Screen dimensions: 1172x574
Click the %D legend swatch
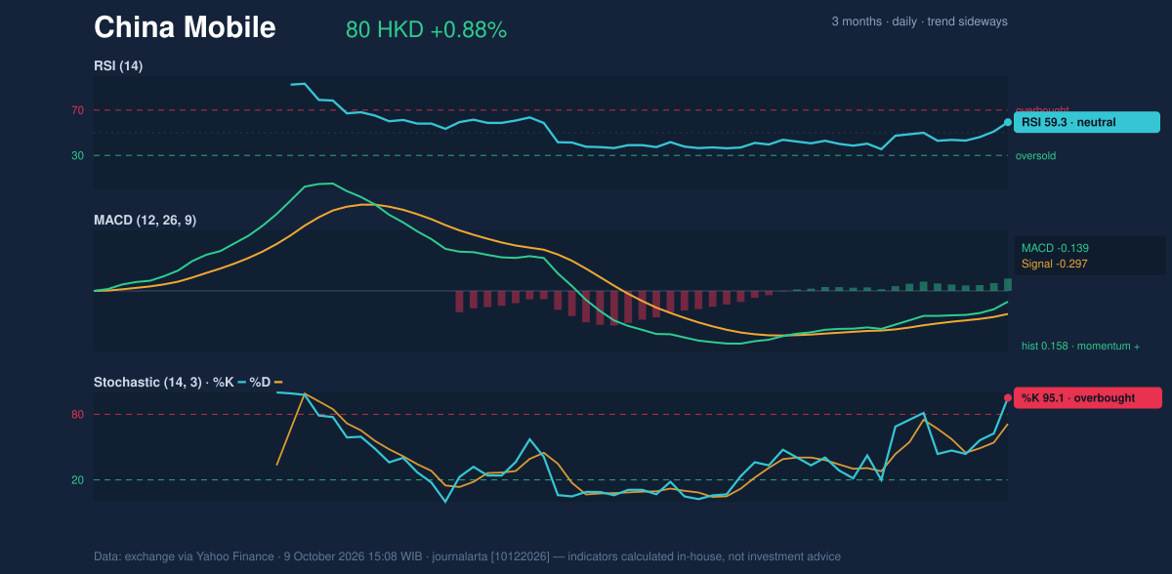(278, 382)
